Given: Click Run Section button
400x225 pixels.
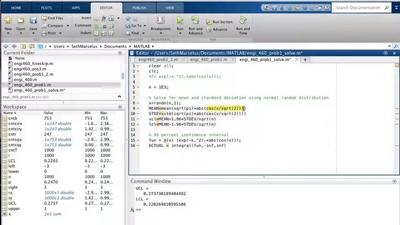Looking at the screenshot, I should tap(219, 22).
